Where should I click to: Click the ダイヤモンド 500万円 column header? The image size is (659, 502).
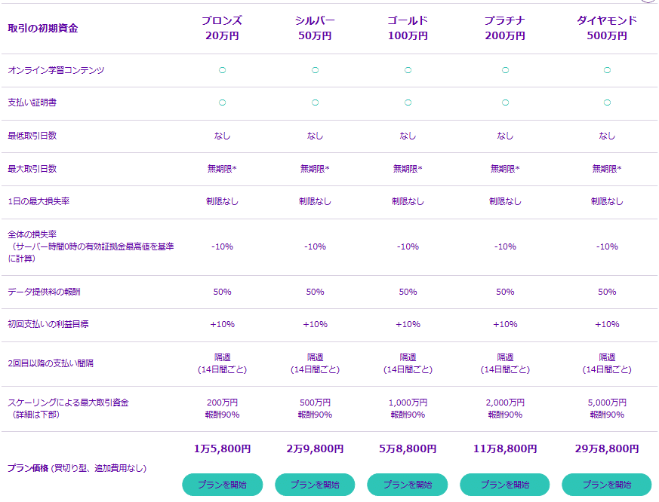(x=607, y=28)
